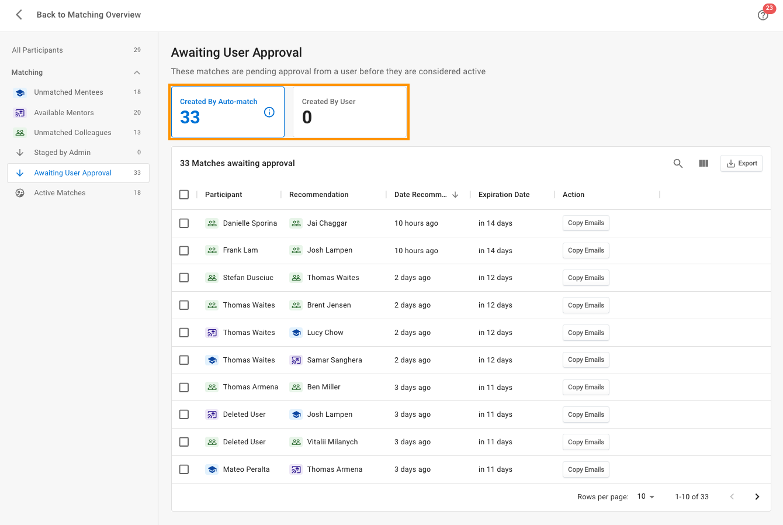Viewport: 783px width, 525px height.
Task: Click Back to Matching Overview link
Action: [89, 15]
